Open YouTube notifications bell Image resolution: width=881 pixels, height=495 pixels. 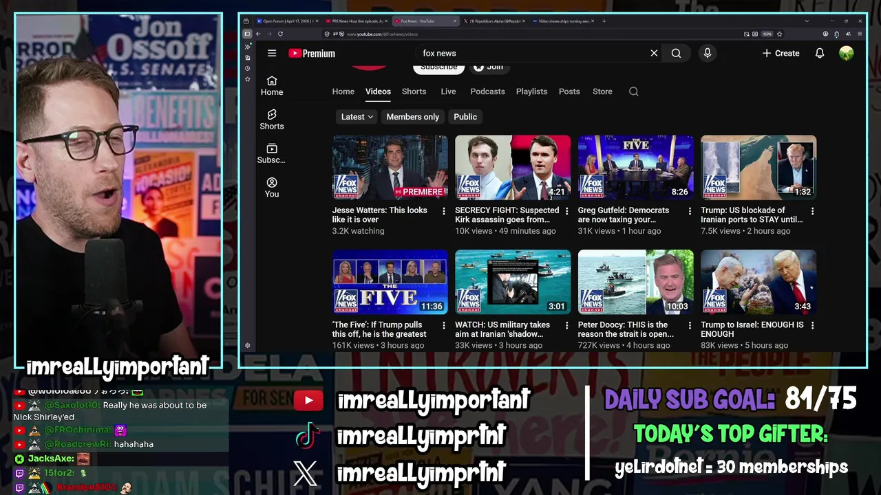tap(819, 53)
